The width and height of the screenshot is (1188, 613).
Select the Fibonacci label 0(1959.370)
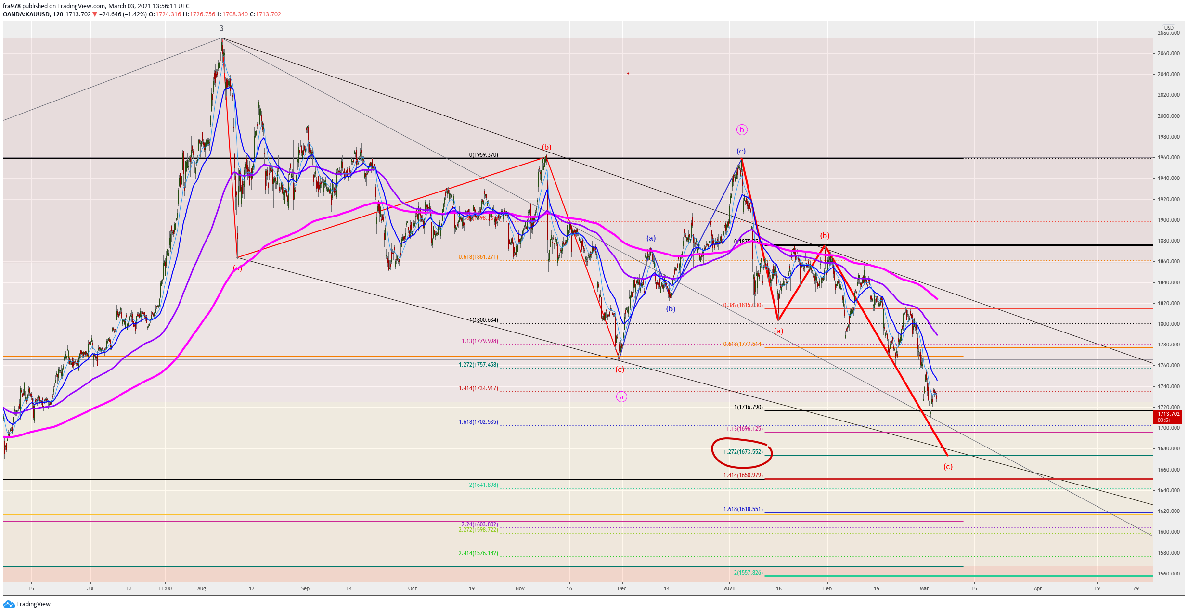tap(484, 155)
